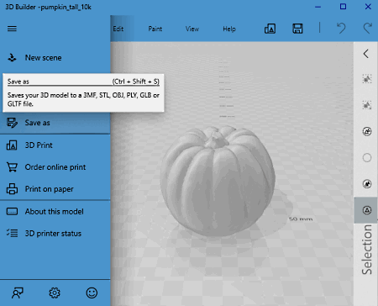This screenshot has height=306, width=378.
Task: Maximize the 3D Builder window
Action: point(343,7)
